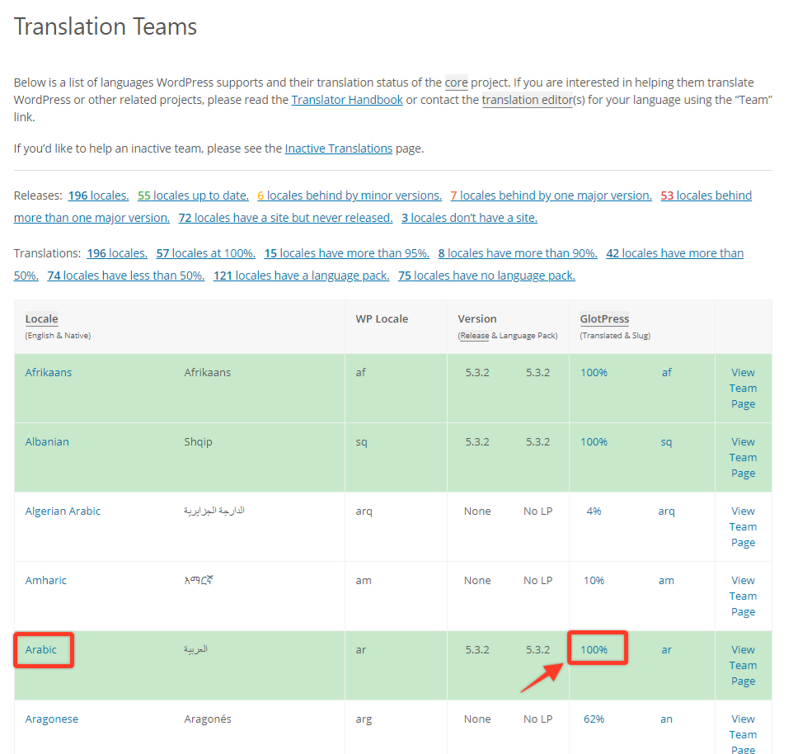
Task: Open the 55 locales up to date link
Action: [192, 195]
